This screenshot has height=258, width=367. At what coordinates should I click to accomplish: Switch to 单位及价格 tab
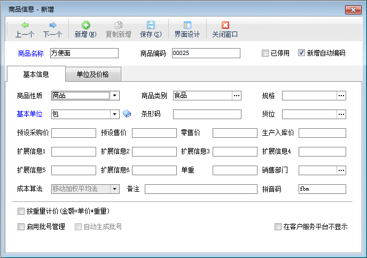tap(92, 74)
